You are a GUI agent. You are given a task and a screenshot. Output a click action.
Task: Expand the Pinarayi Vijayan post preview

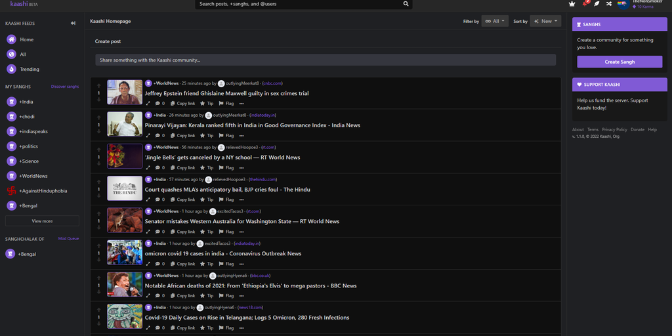[148, 135]
